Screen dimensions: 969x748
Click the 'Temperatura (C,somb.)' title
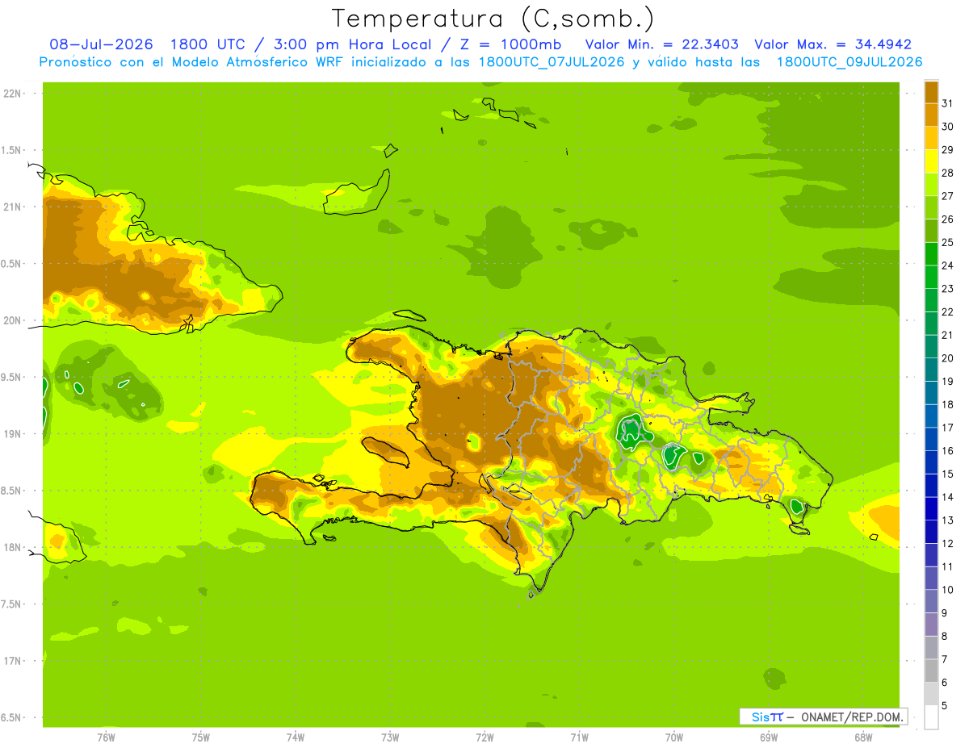click(493, 19)
